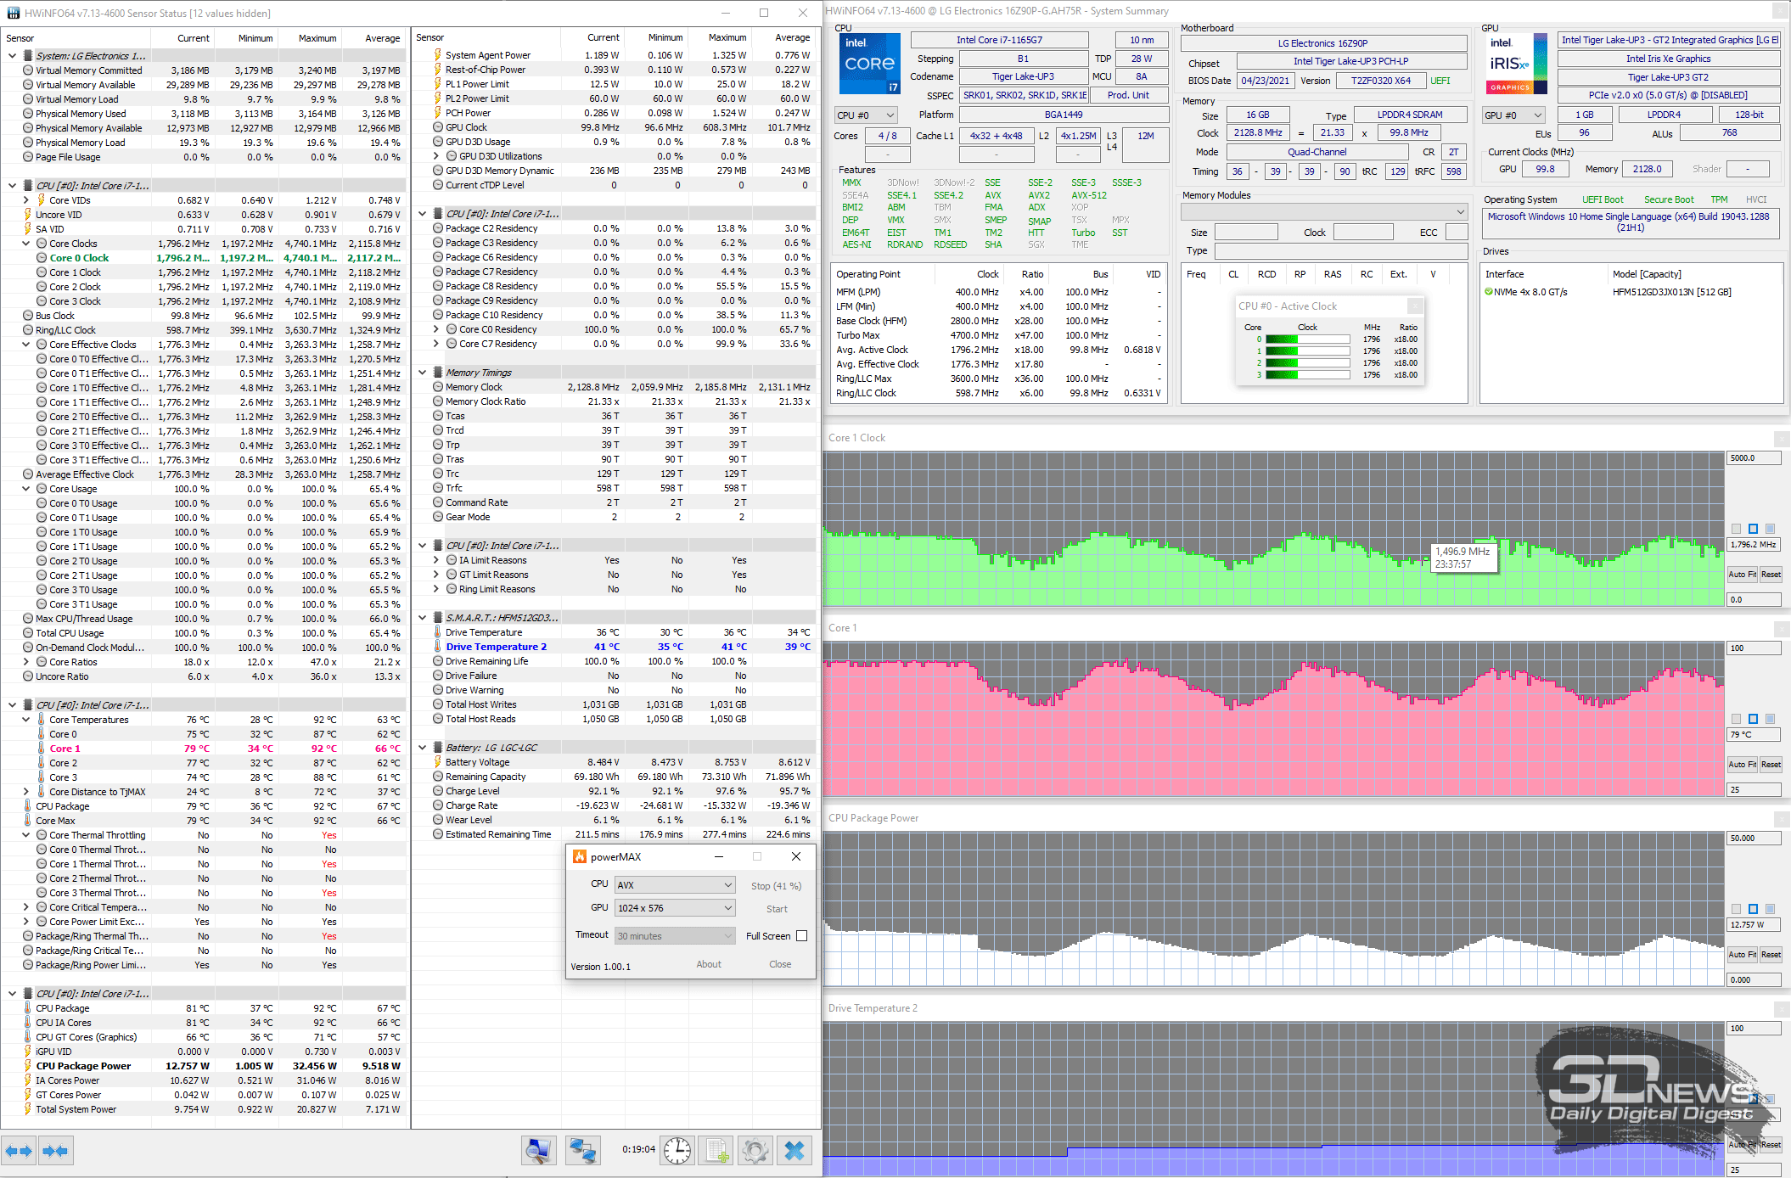Select the 'Wear Level' battery row
Image resolution: width=1791 pixels, height=1178 pixels.
click(615, 820)
